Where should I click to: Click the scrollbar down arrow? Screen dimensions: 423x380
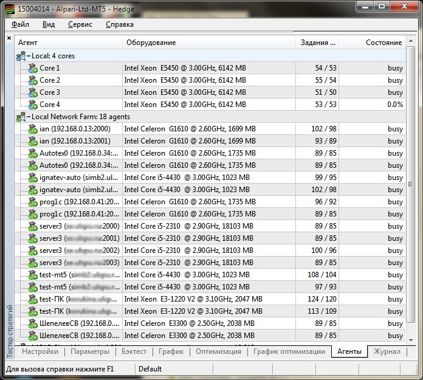pyautogui.click(x=411, y=340)
